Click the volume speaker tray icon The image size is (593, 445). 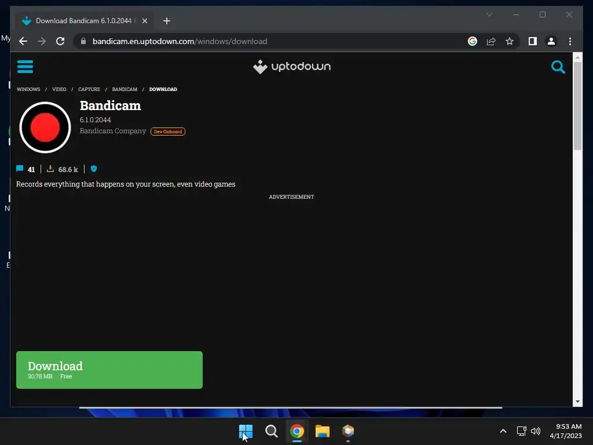coord(536,431)
